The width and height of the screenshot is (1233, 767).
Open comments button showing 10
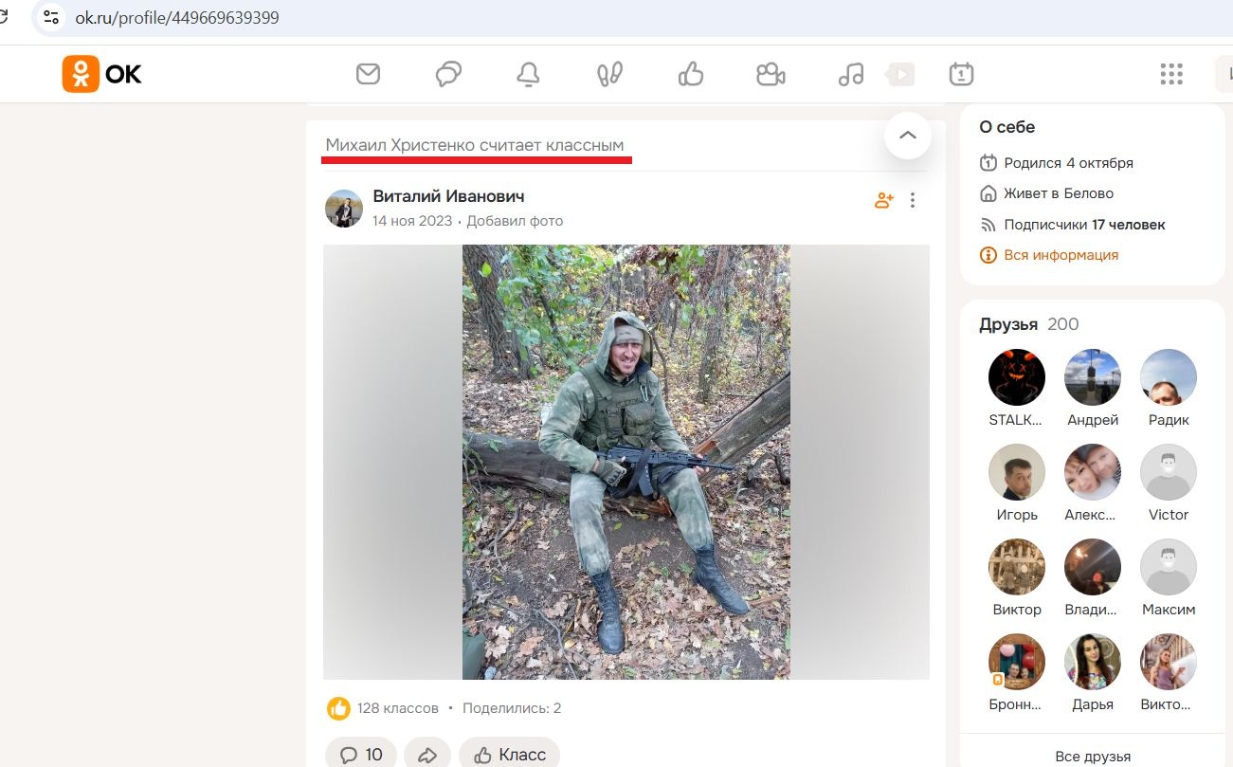click(x=361, y=755)
